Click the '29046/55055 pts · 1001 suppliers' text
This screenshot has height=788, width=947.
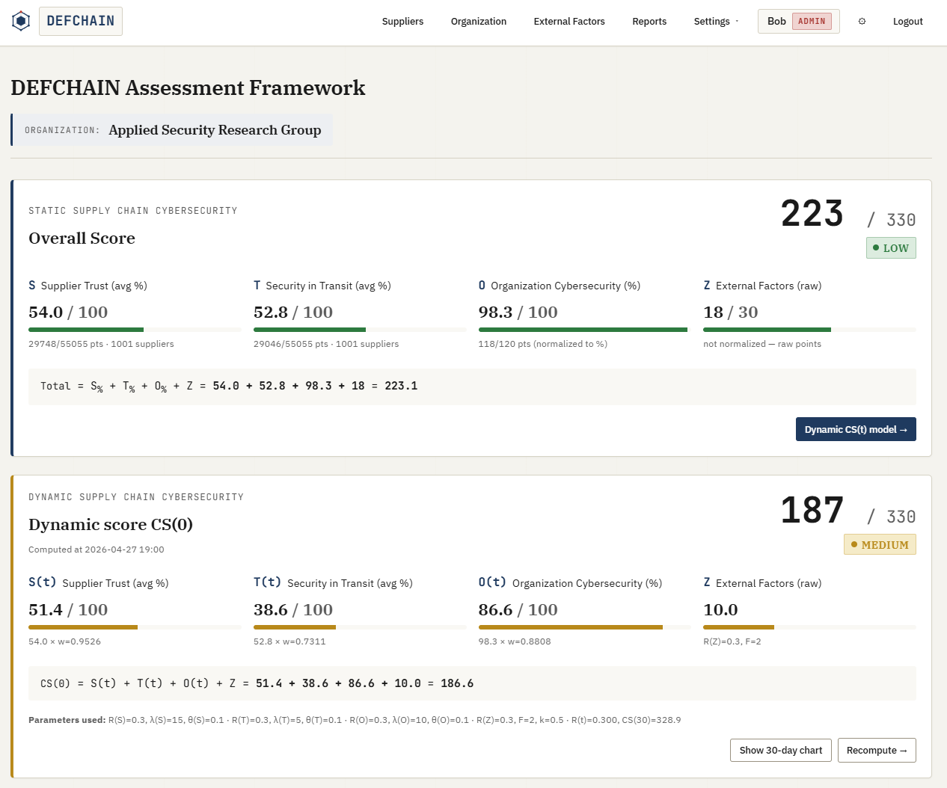tap(326, 344)
